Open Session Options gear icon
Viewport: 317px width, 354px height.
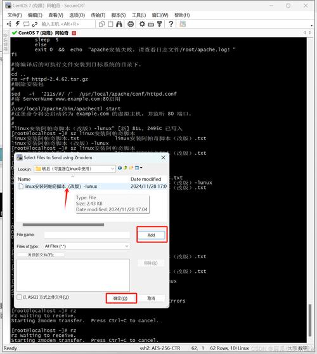(142, 24)
